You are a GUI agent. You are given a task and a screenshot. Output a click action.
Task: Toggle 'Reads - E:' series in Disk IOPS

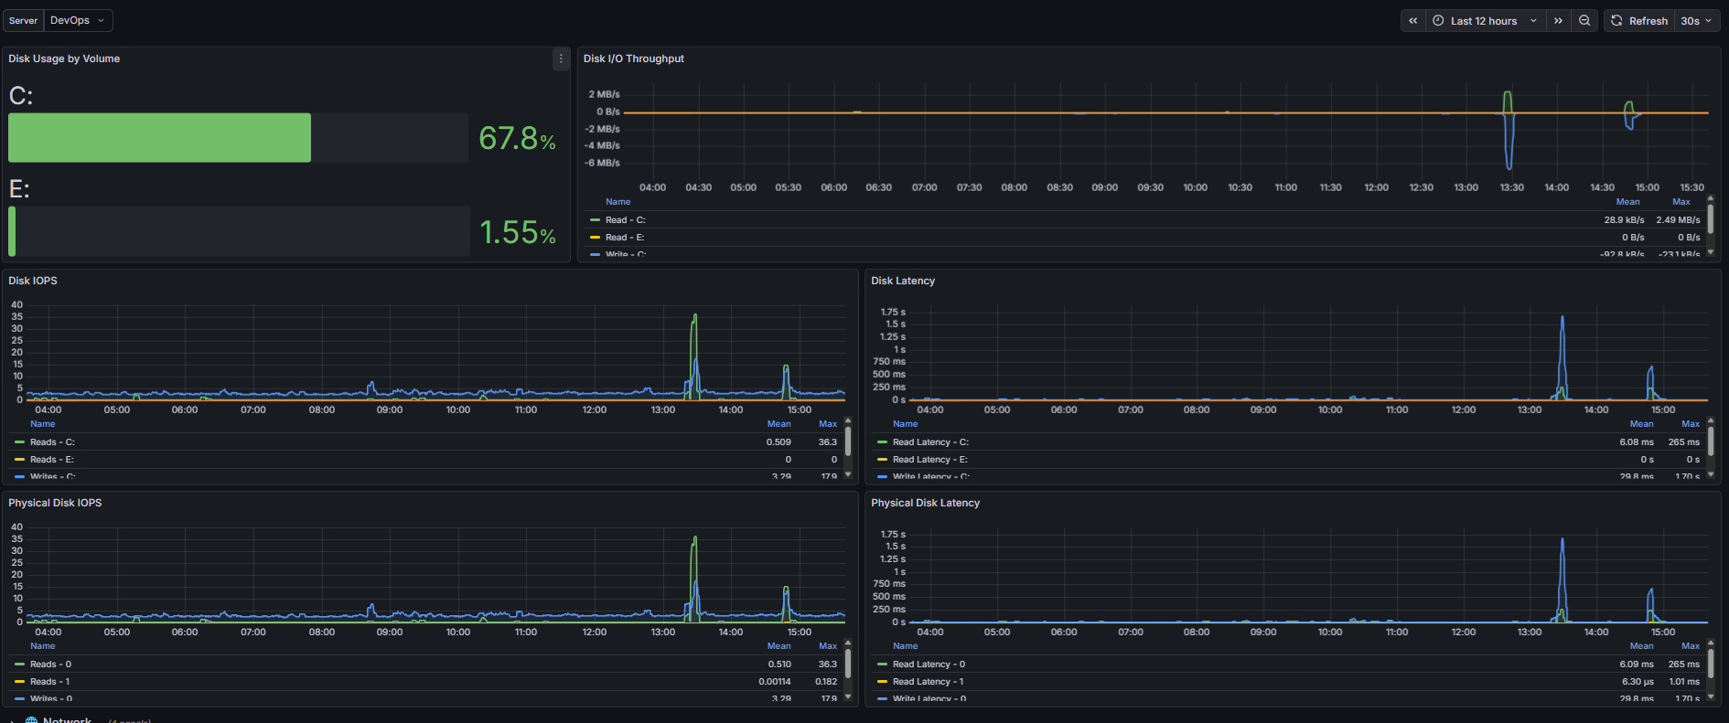(x=51, y=460)
